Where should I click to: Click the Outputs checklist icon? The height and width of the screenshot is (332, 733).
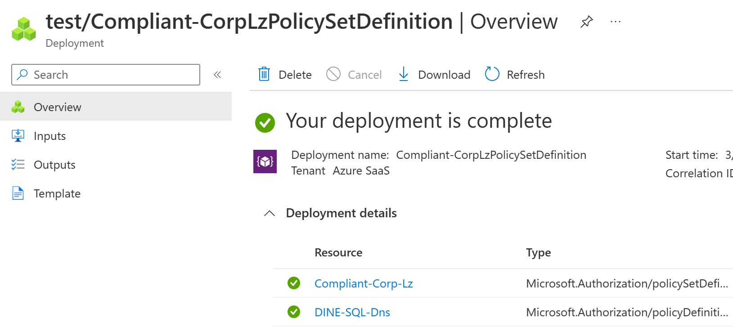(18, 164)
